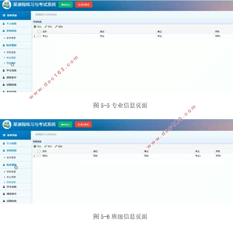Click the green admin button on 班级信息 page
Screen dimensions: 233x228
[65, 124]
